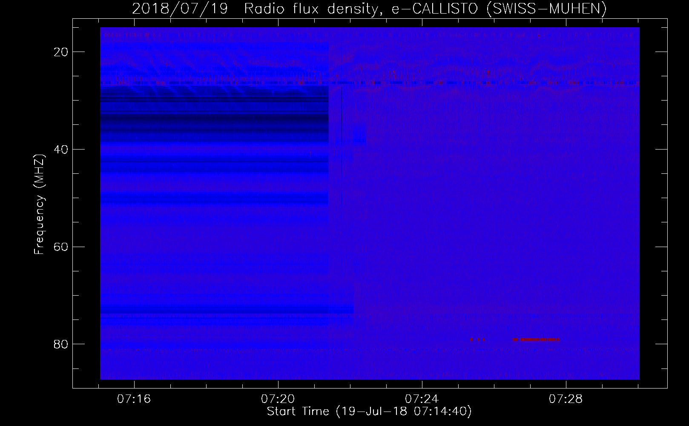Screen dimensions: 689x426
Task: Click the Start Time axis label
Action: (369, 412)
